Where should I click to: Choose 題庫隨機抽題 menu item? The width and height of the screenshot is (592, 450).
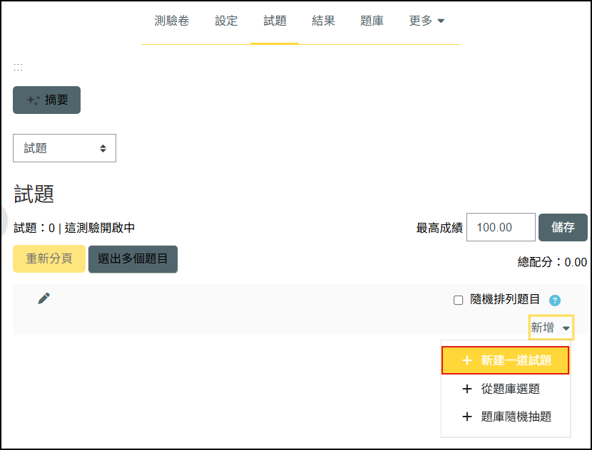[505, 417]
